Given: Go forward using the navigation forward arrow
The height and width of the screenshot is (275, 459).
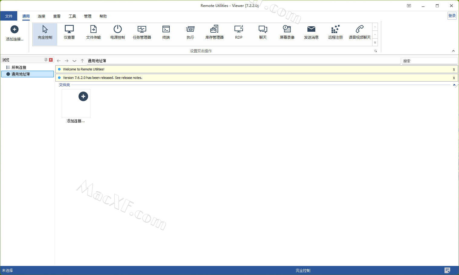Looking at the screenshot, I should (67, 61).
